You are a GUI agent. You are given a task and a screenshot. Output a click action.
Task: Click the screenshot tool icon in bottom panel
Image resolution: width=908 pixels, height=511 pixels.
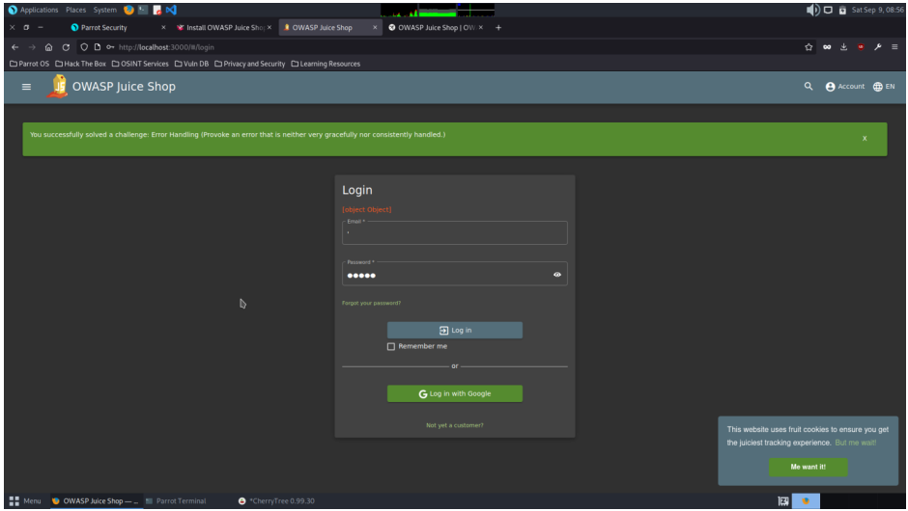click(783, 501)
